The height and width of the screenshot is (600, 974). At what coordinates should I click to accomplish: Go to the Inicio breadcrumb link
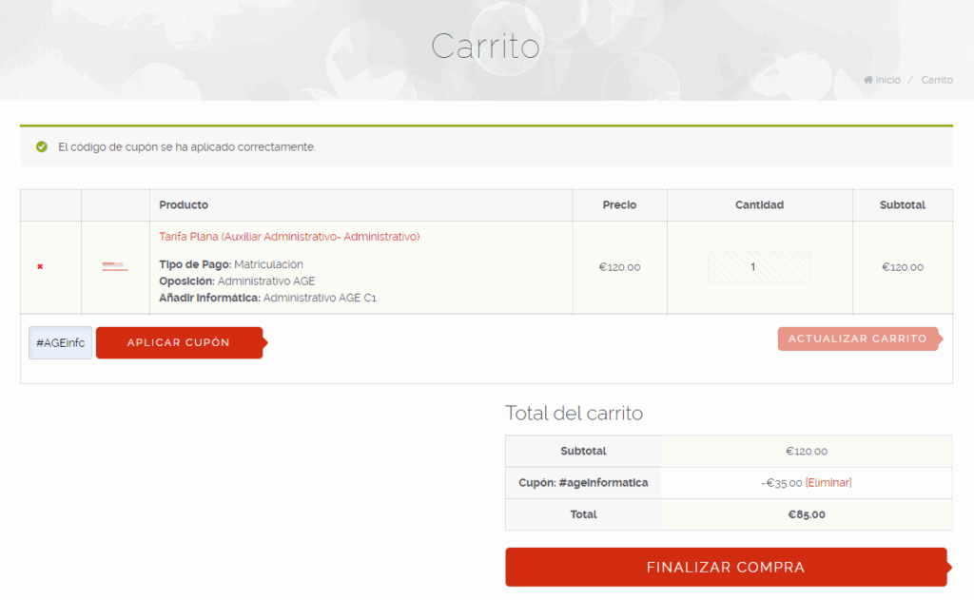(x=887, y=80)
